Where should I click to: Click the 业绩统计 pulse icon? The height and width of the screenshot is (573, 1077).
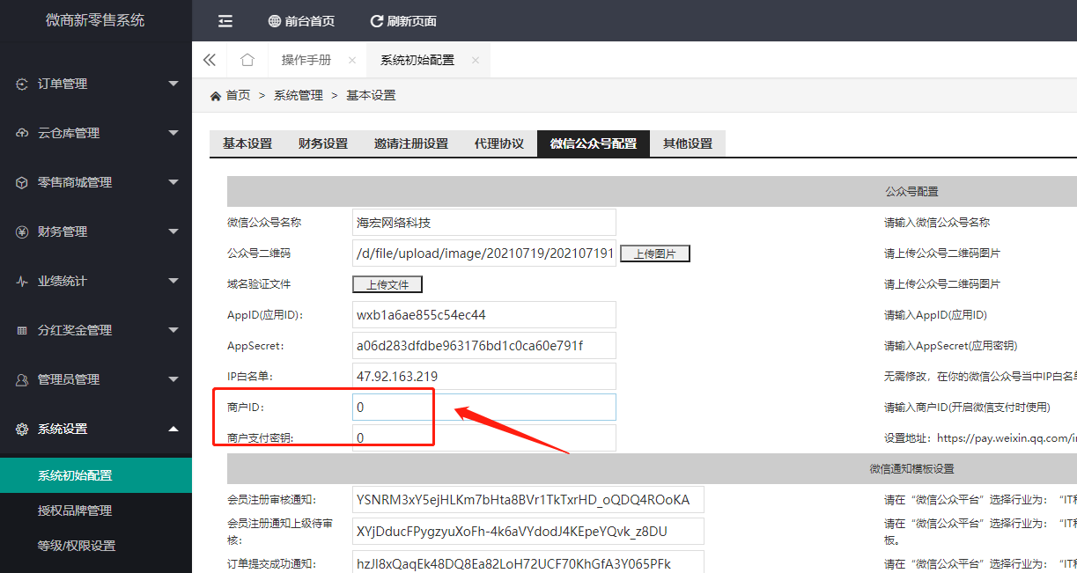(x=23, y=282)
